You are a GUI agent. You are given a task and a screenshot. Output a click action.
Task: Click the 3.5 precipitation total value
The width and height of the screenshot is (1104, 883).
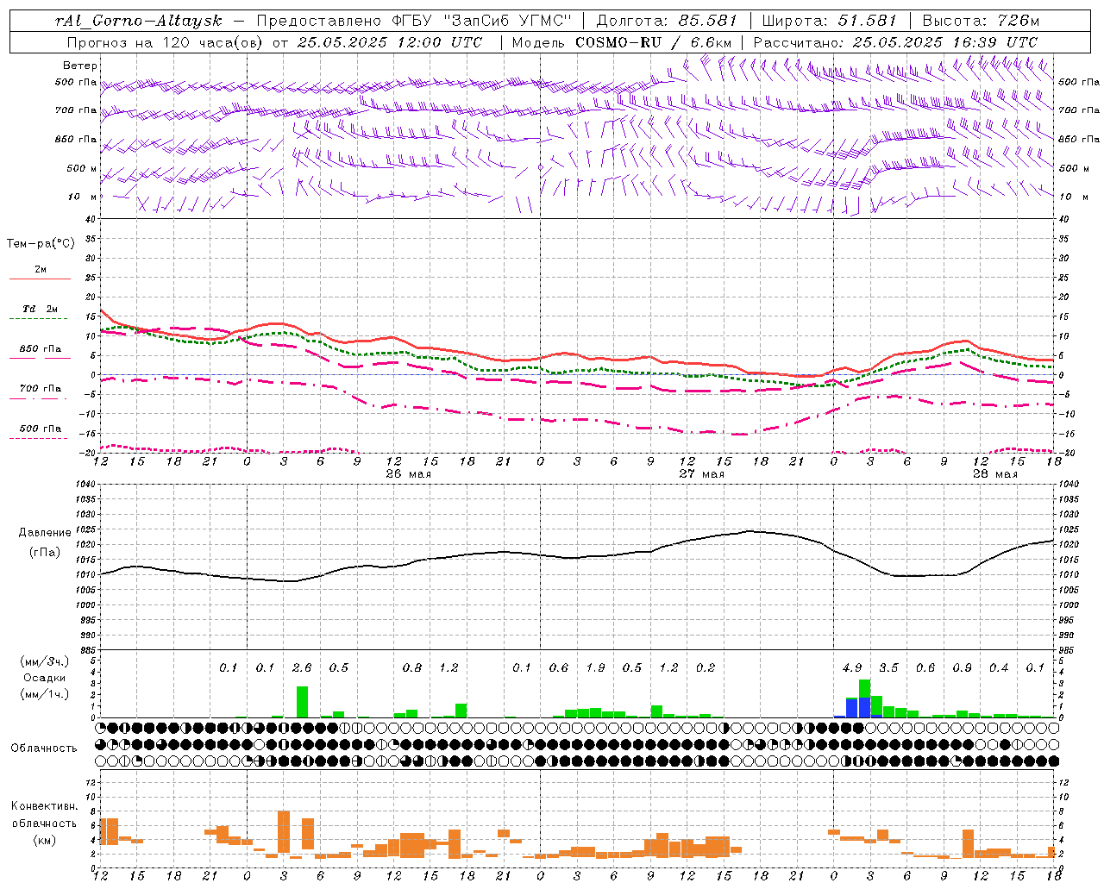coord(889,667)
